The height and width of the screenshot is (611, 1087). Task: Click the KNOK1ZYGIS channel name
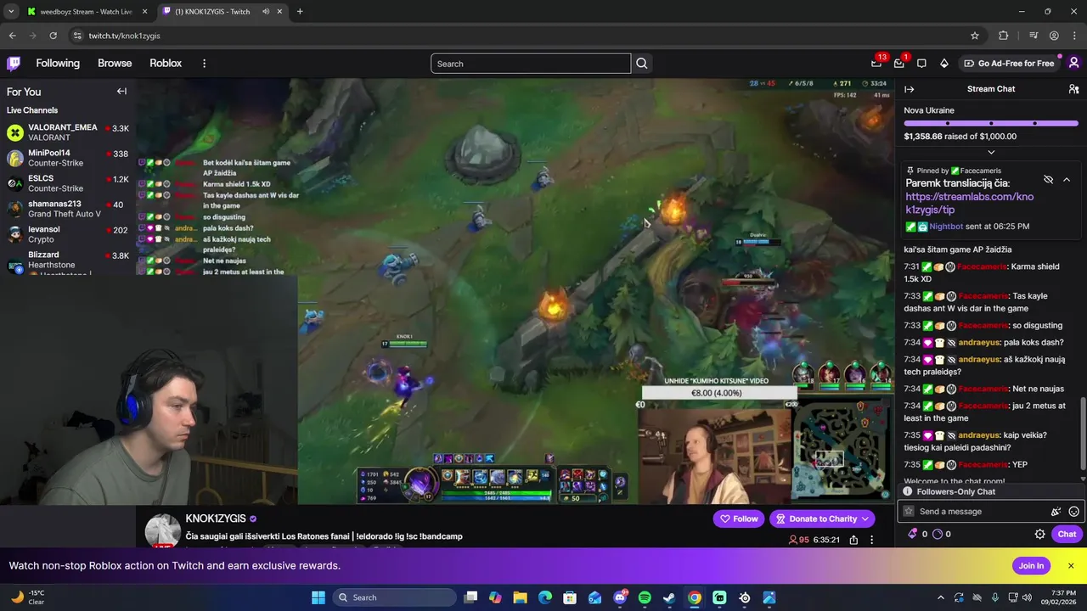click(x=216, y=519)
